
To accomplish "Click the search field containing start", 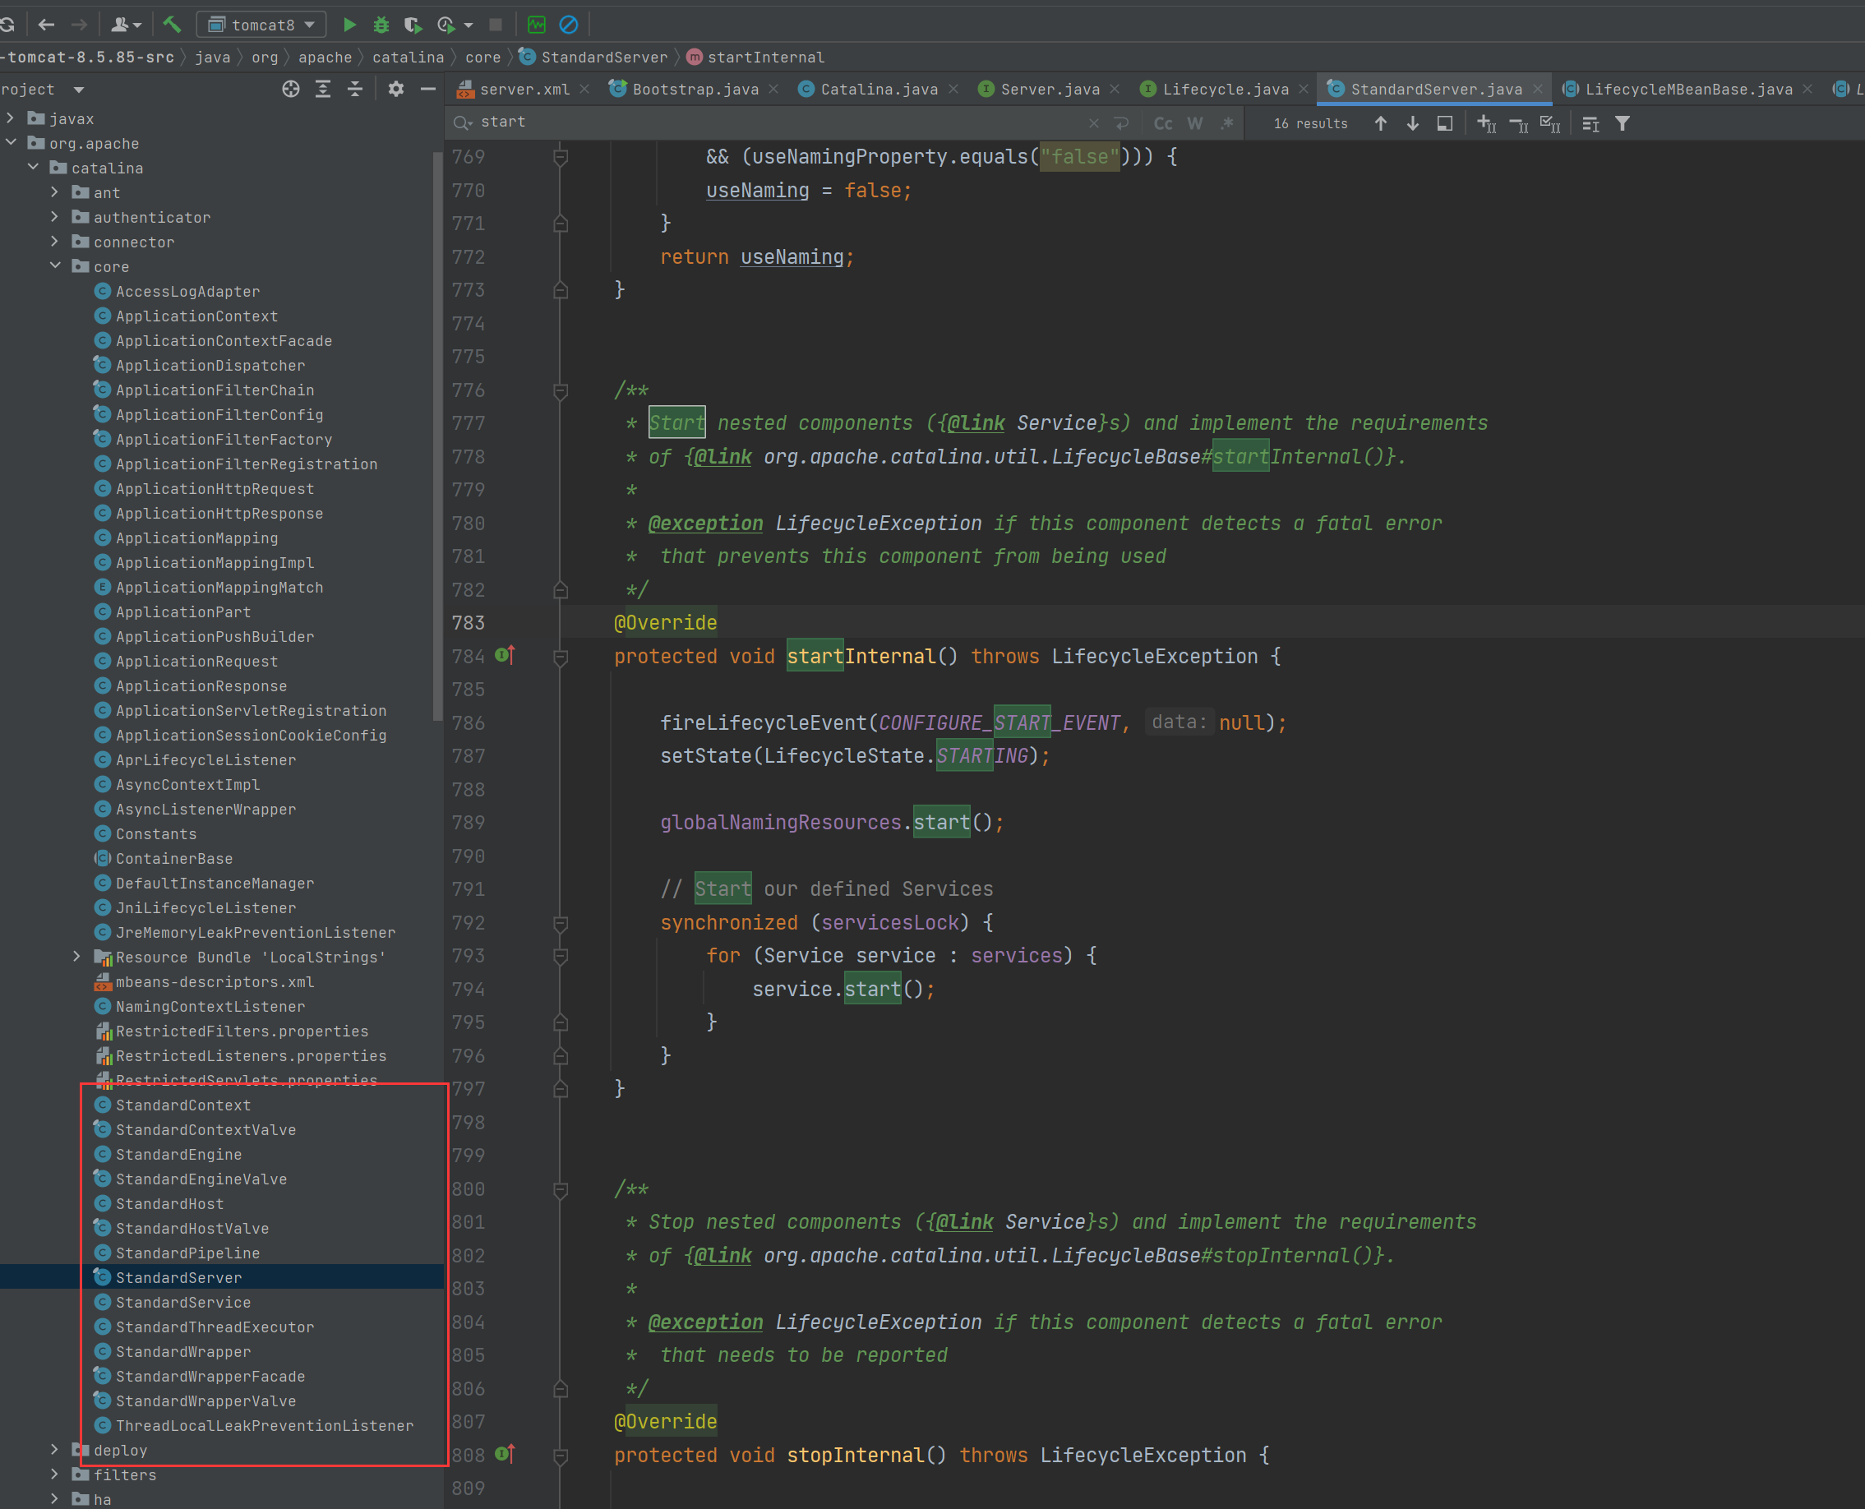I will click(x=778, y=122).
